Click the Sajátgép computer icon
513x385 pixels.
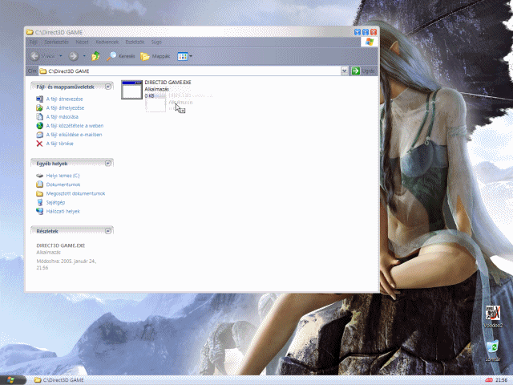39,202
